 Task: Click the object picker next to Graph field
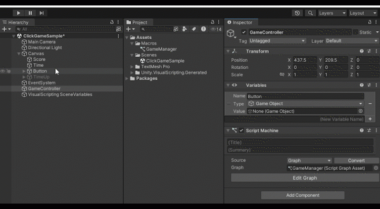(x=376, y=168)
